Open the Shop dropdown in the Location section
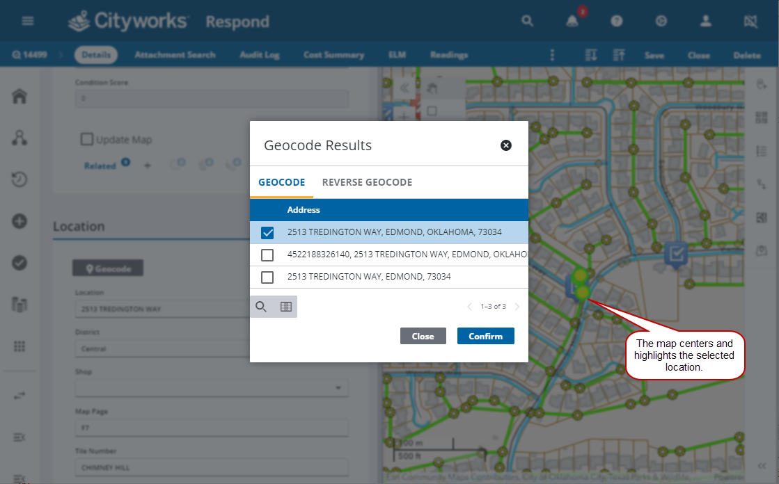This screenshot has height=484, width=779. 339,388
